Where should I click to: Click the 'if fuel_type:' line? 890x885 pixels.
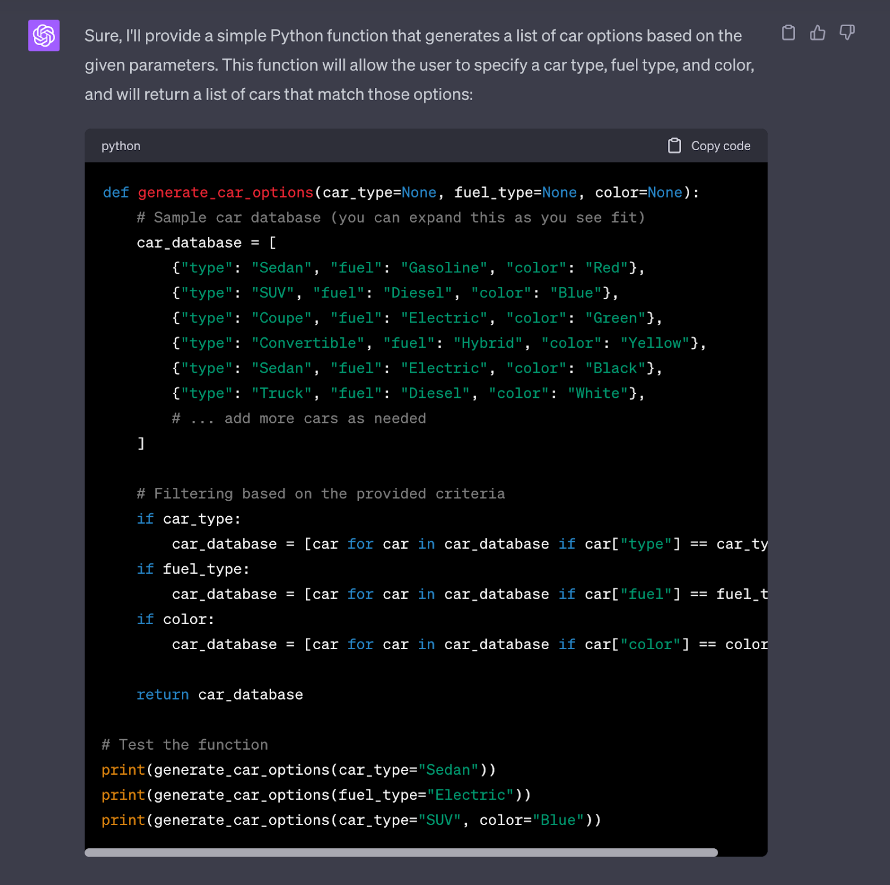pyautogui.click(x=193, y=568)
